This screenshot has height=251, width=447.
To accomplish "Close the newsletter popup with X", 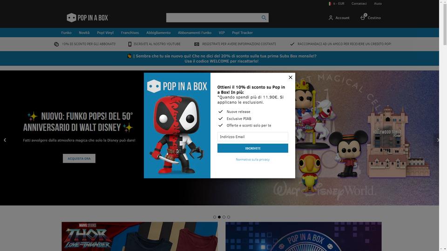I will click(290, 78).
